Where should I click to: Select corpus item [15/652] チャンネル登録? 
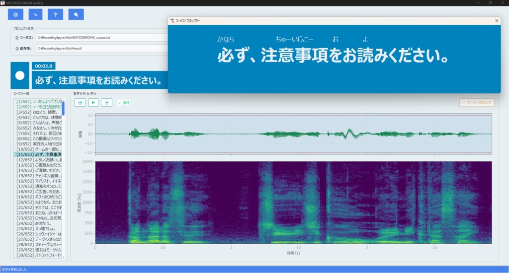pos(38,176)
